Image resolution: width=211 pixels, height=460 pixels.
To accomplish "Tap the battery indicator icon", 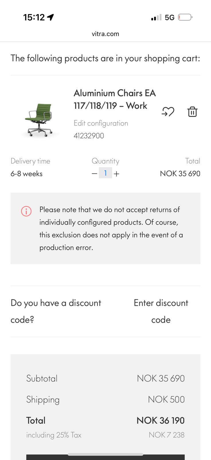I will tap(185, 17).
